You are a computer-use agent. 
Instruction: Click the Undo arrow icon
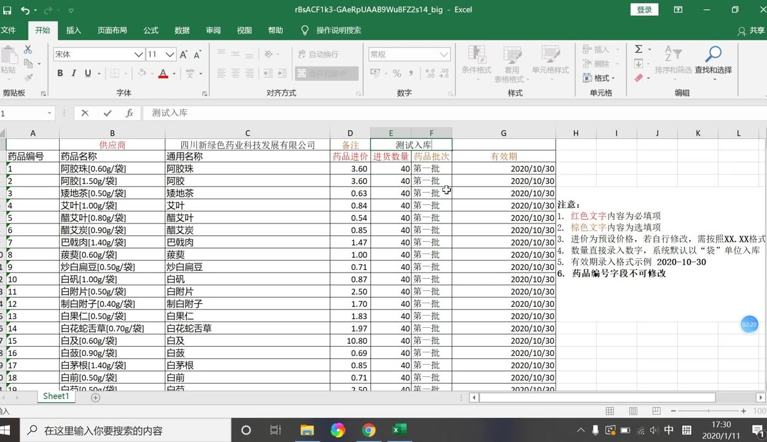point(25,10)
